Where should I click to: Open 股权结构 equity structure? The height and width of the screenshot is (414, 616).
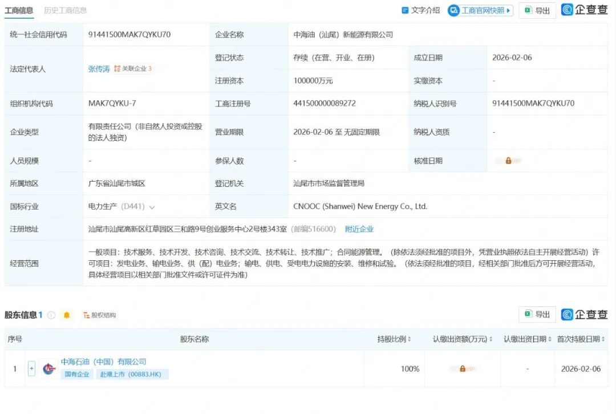(100, 315)
